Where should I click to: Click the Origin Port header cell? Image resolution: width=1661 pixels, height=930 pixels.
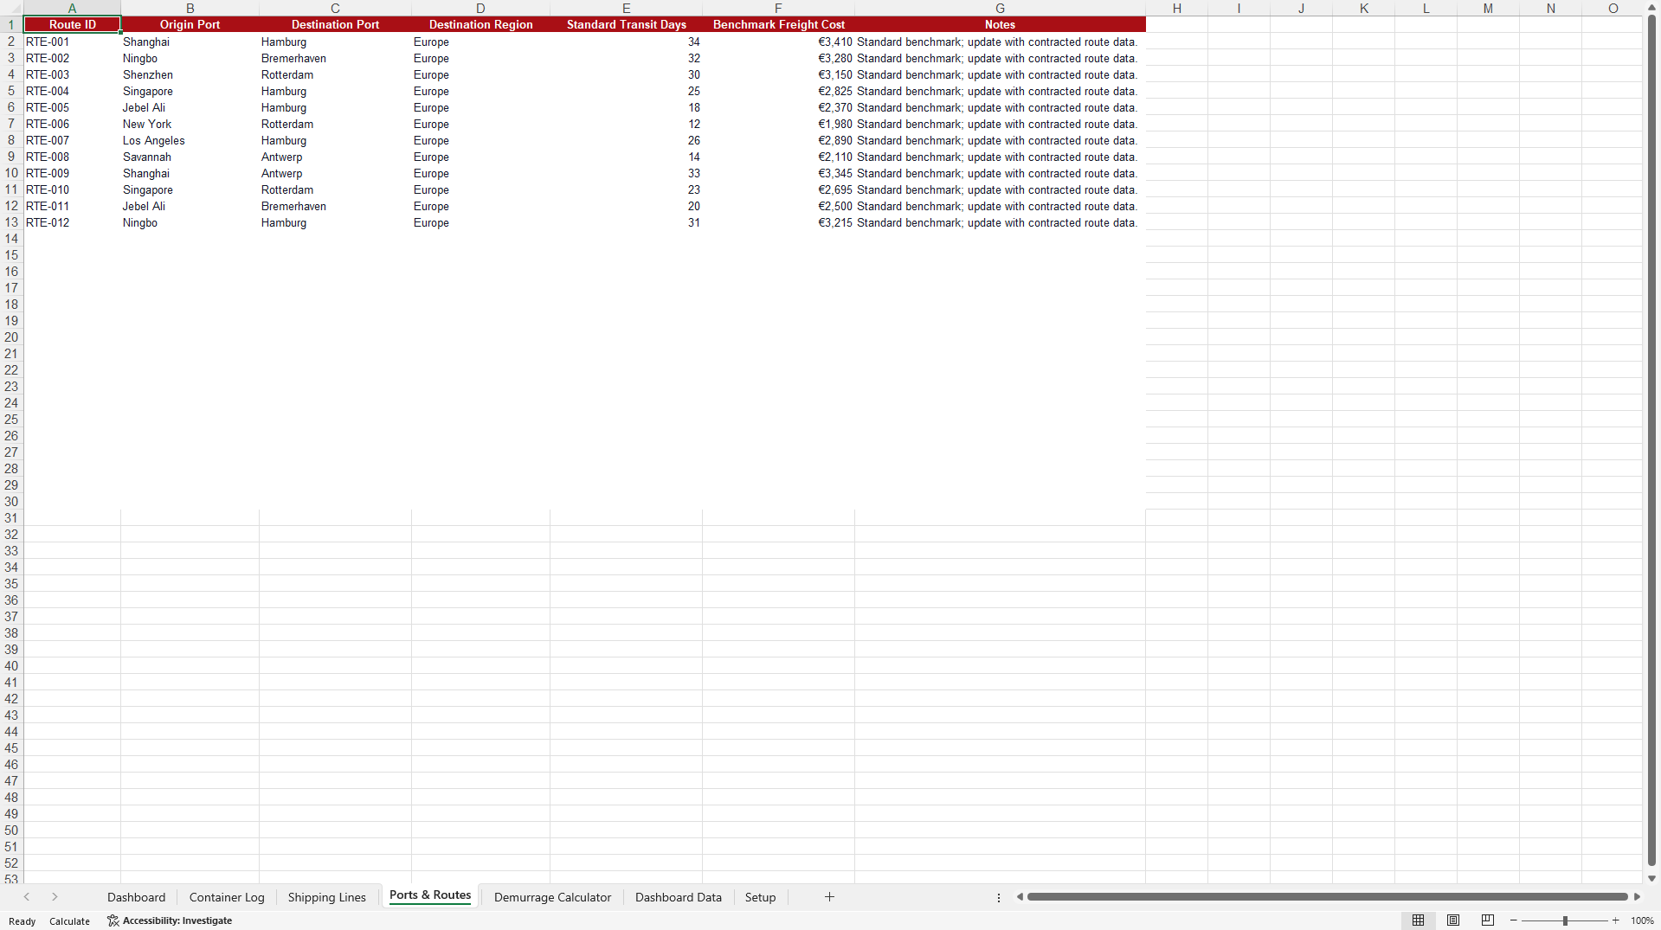coord(190,24)
